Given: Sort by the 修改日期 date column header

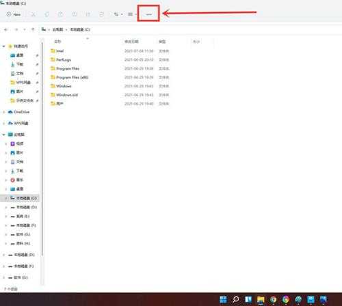Looking at the screenshot, I should [x=131, y=42].
